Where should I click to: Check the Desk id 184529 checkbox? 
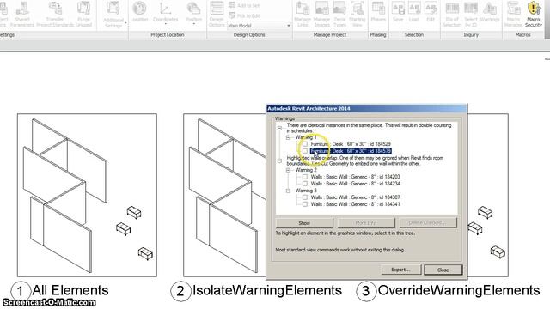point(305,144)
